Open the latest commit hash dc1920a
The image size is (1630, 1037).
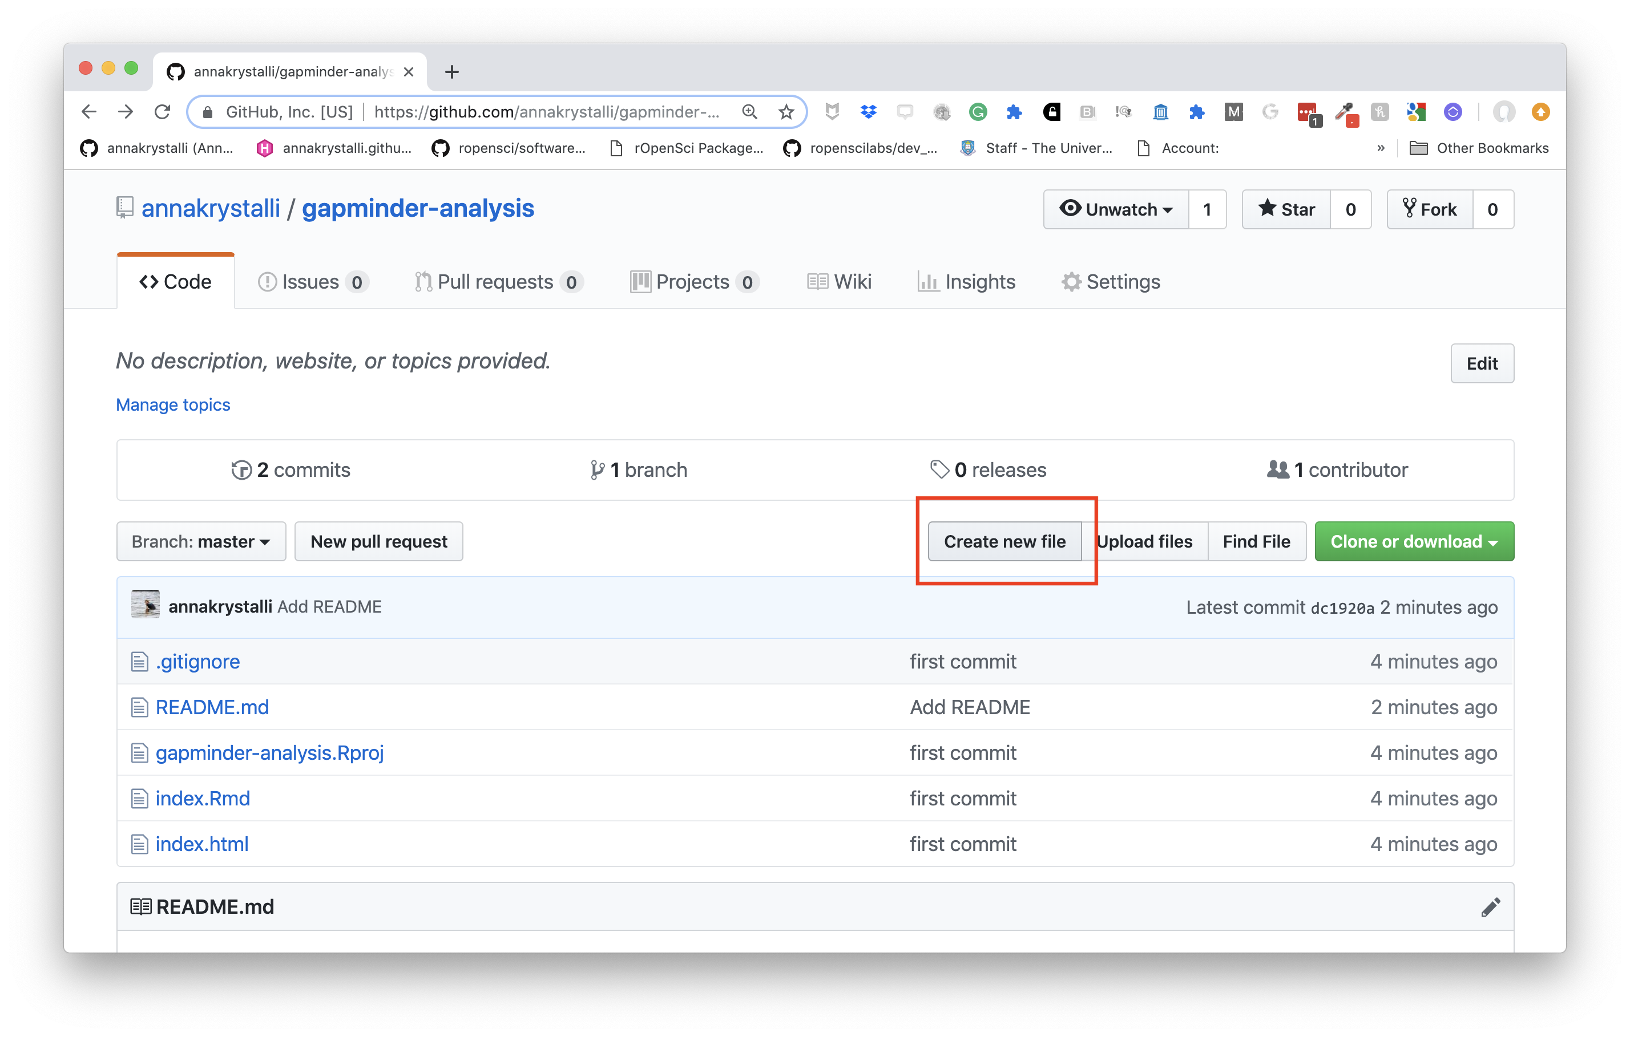click(x=1342, y=607)
